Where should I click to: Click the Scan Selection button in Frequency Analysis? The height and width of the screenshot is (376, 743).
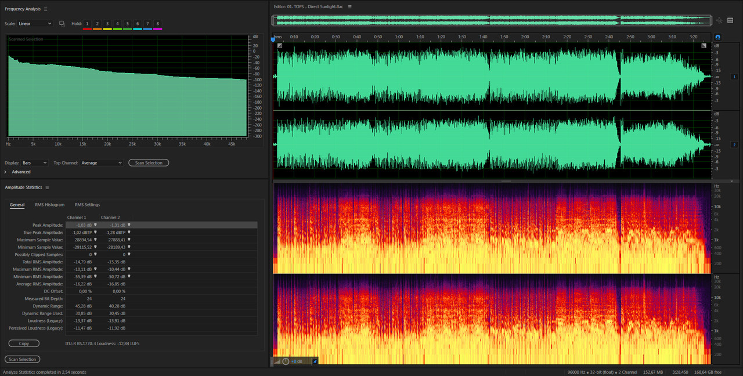(149, 163)
